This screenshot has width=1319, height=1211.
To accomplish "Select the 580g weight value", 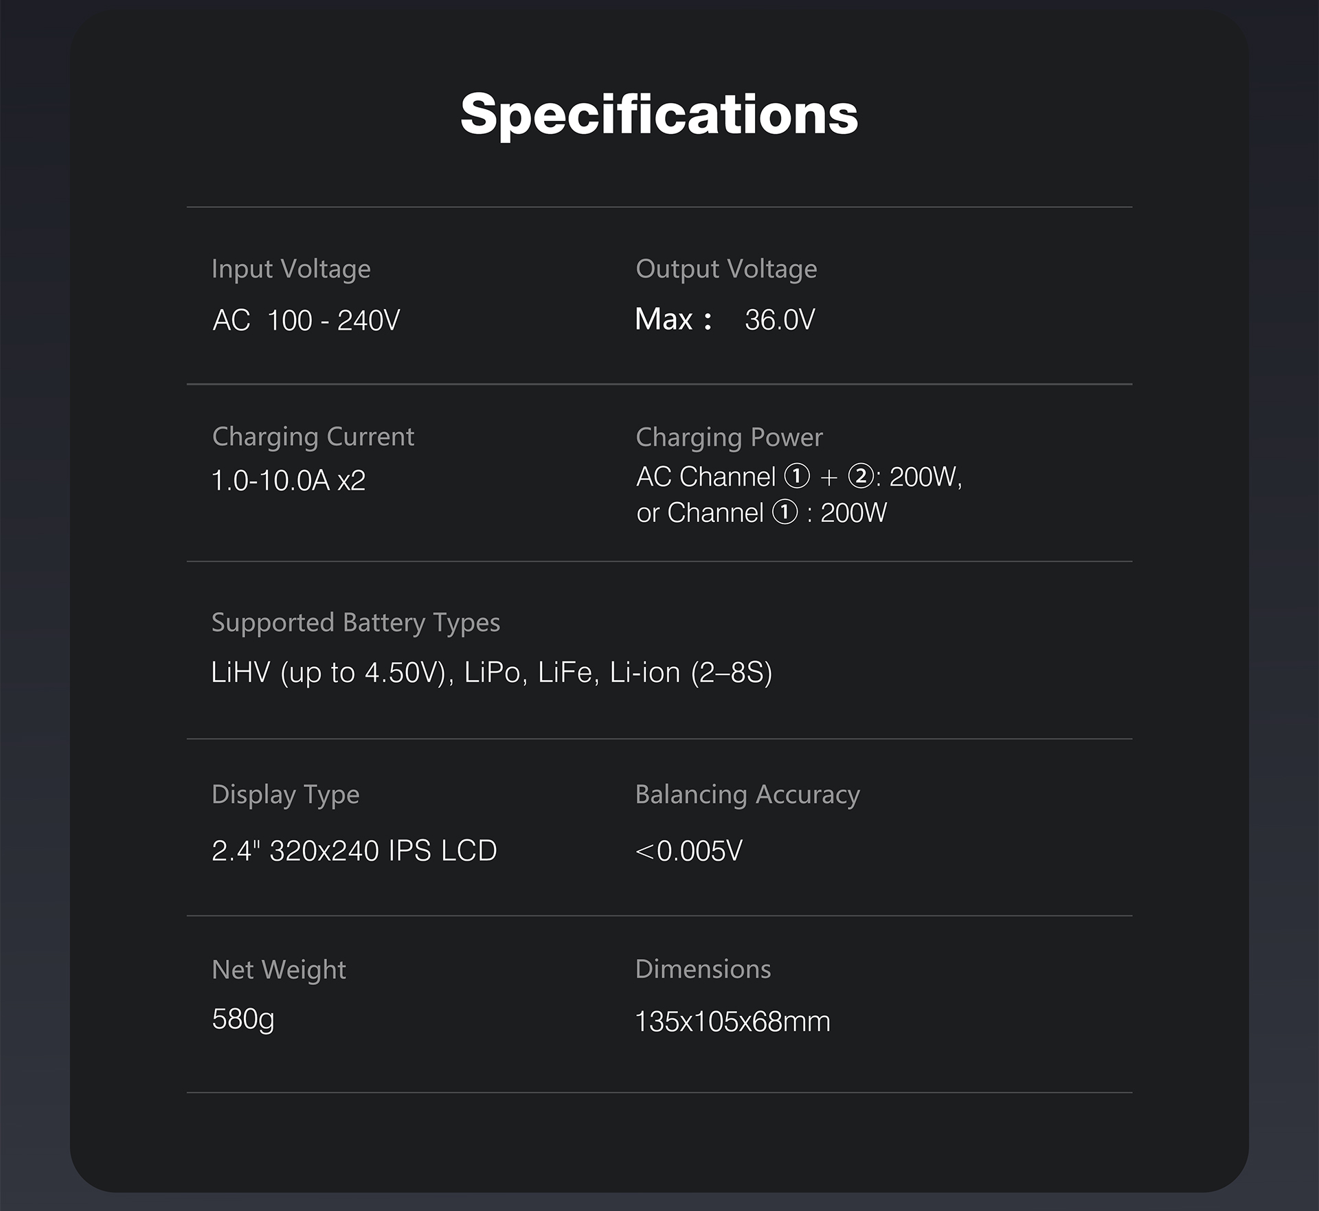I will pyautogui.click(x=243, y=1019).
